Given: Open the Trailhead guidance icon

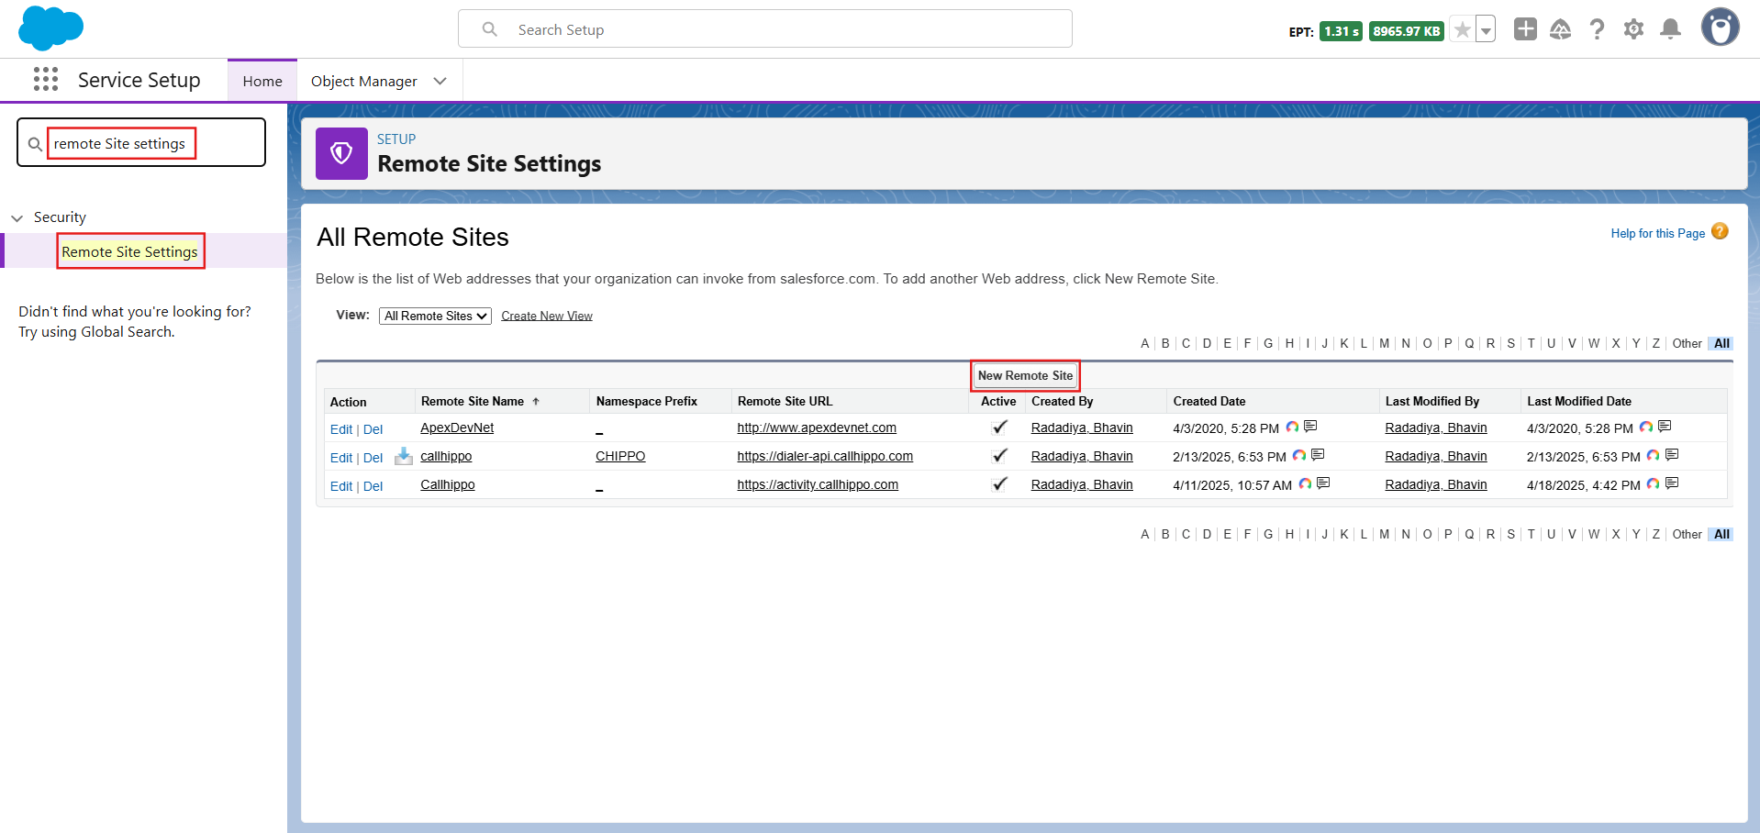Looking at the screenshot, I should pos(1561,29).
